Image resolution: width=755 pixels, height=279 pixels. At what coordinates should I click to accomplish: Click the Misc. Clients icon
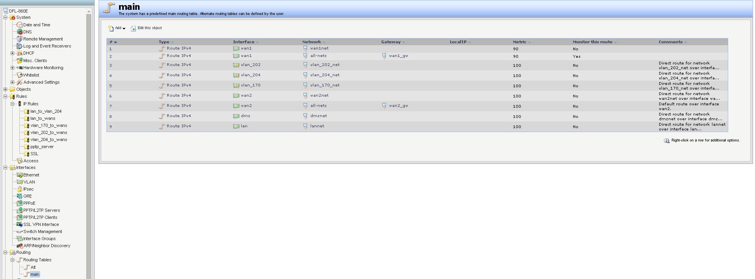pos(19,61)
